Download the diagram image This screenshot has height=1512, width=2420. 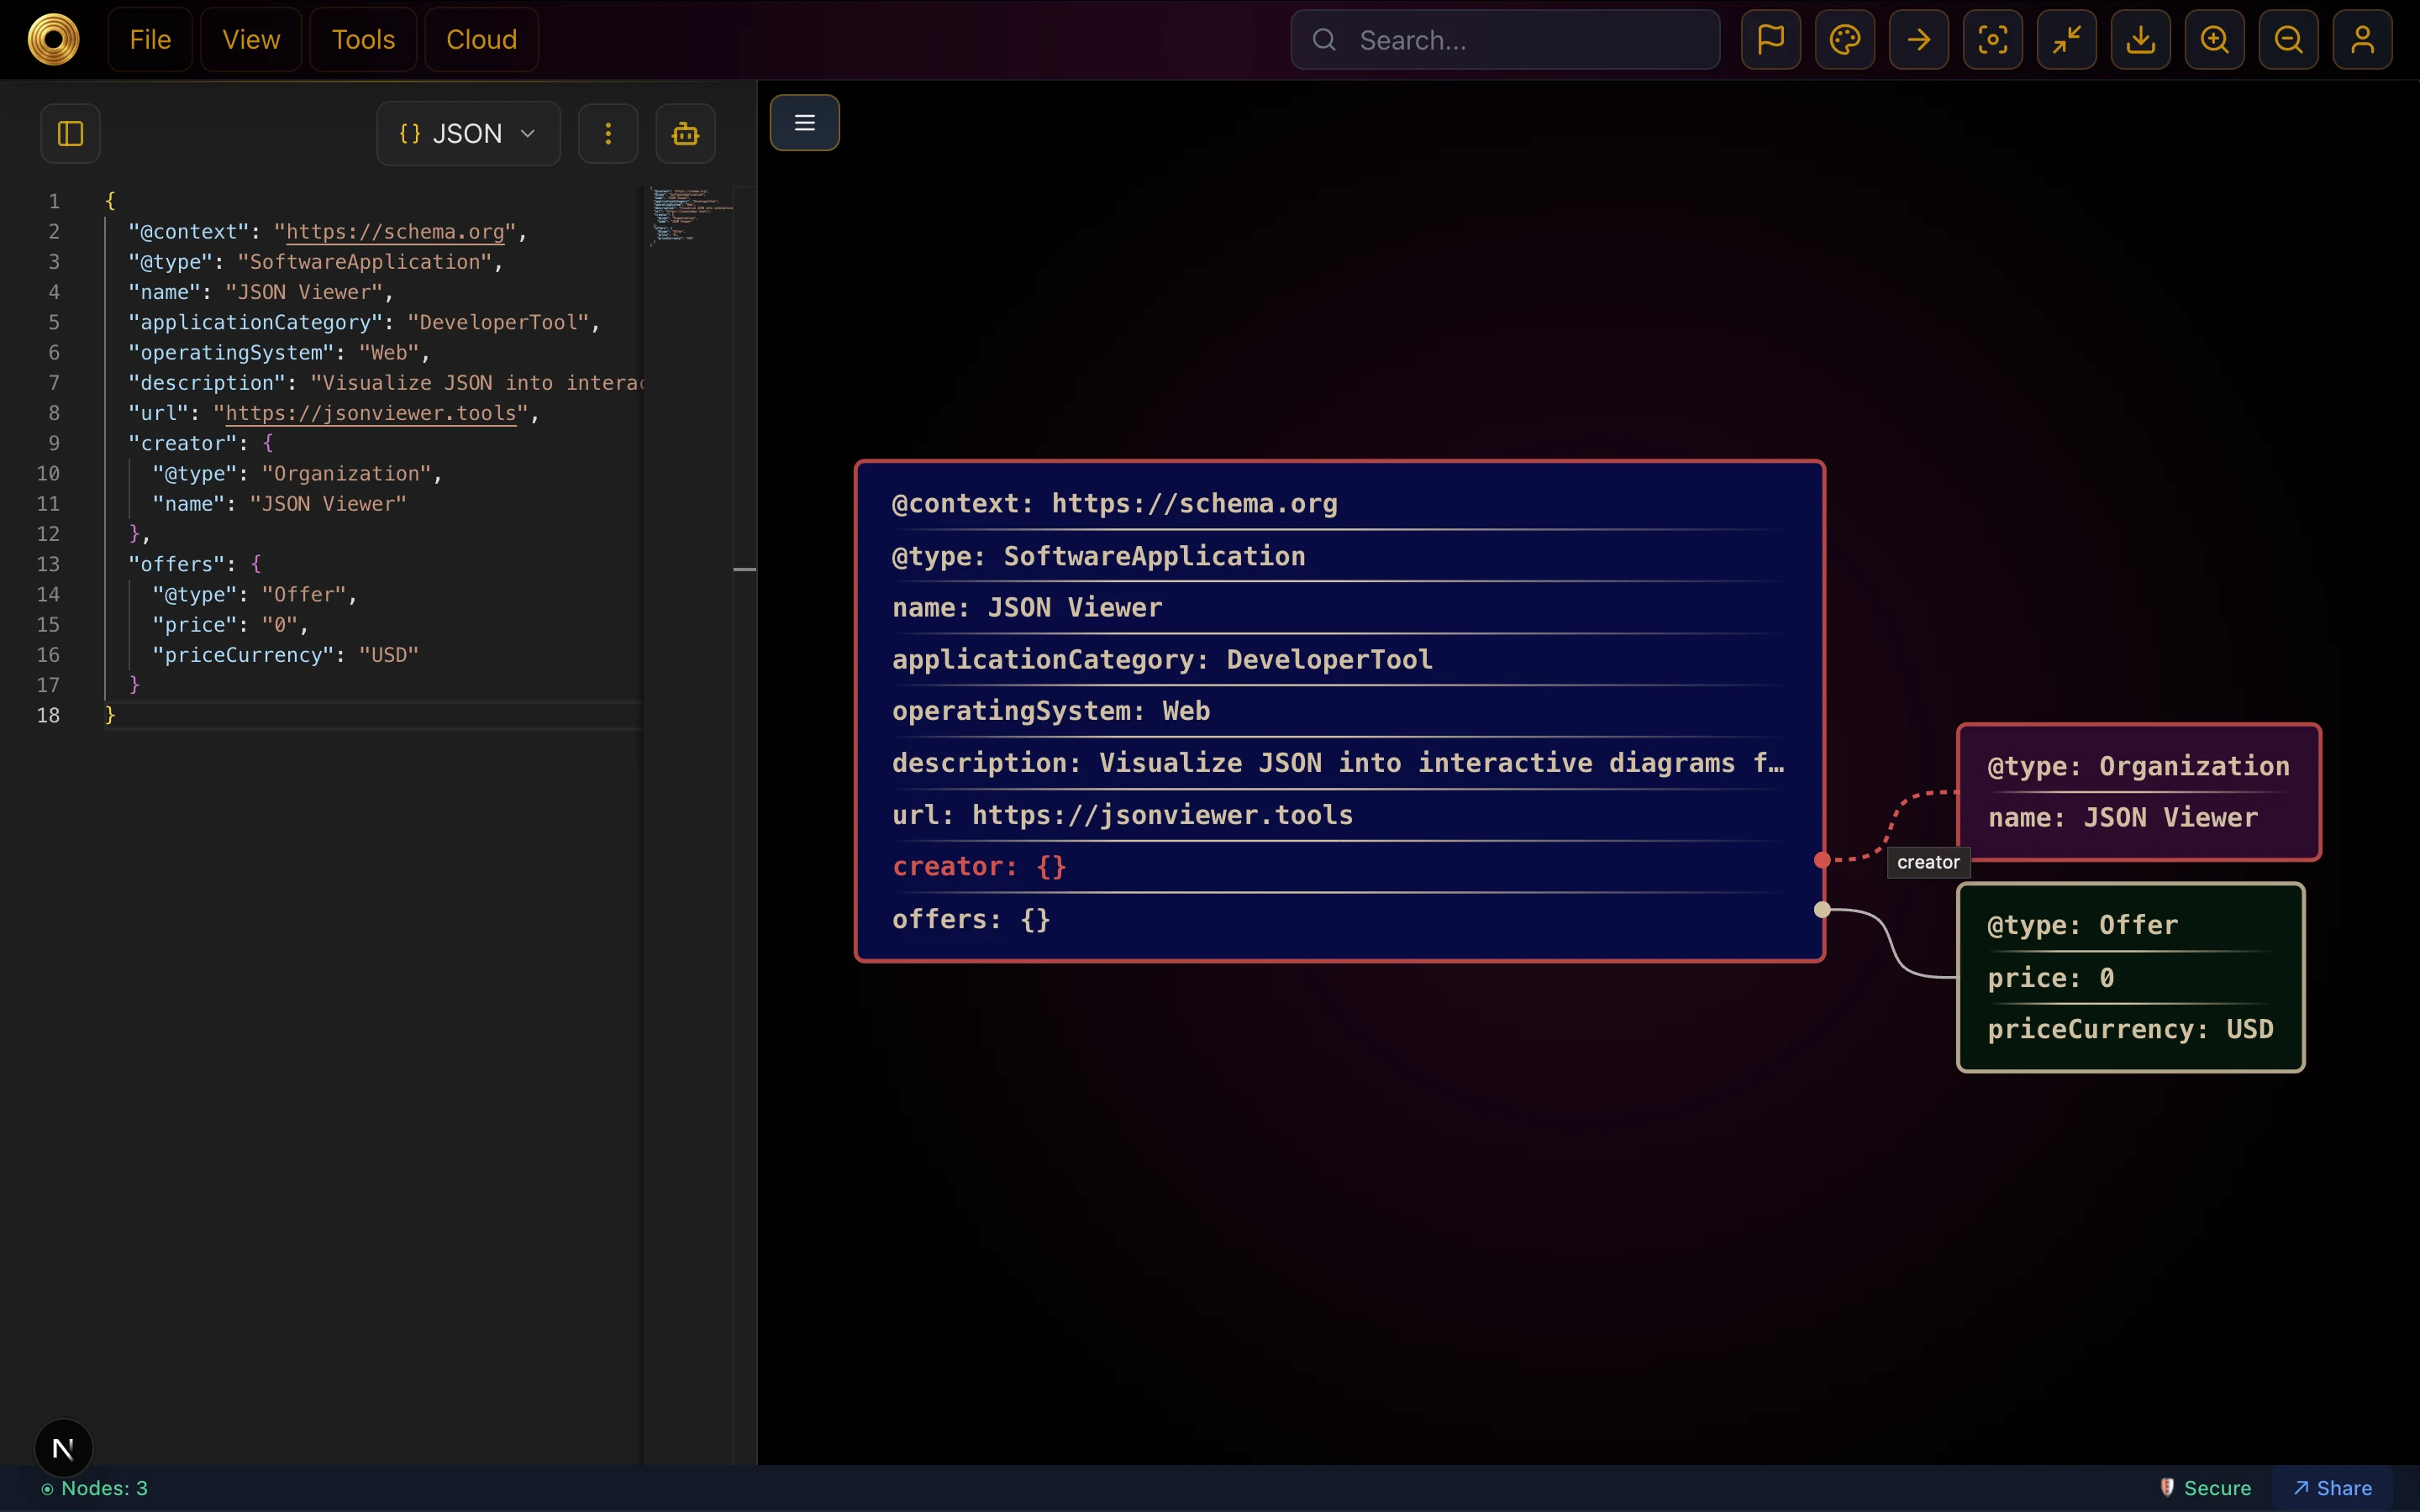click(2139, 40)
